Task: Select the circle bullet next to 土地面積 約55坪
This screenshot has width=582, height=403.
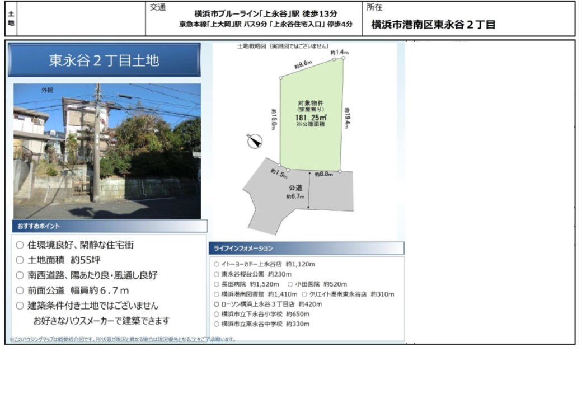Action: [x=20, y=260]
